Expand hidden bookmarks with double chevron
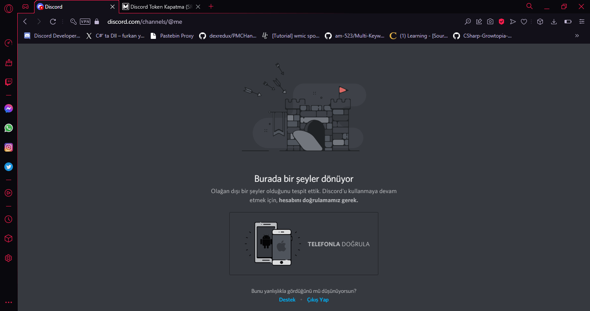Viewport: 590px width, 311px height. tap(577, 36)
